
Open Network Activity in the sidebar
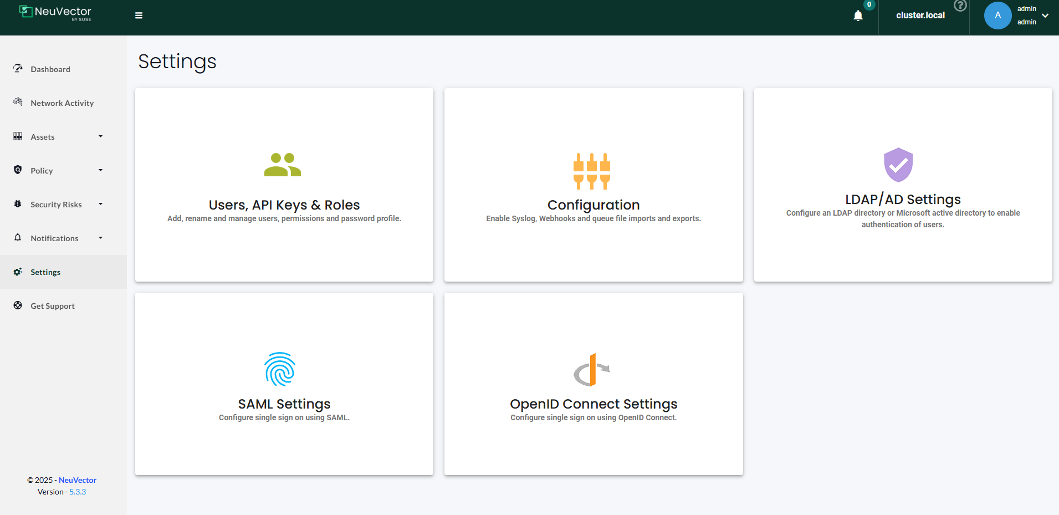62,103
